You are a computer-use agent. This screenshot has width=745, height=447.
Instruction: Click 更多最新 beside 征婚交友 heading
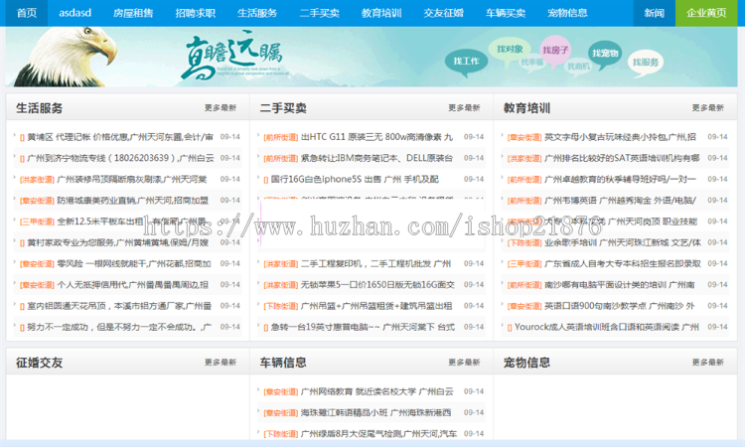221,362
